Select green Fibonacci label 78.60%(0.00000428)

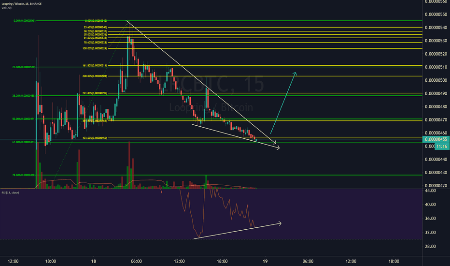pos(24,175)
